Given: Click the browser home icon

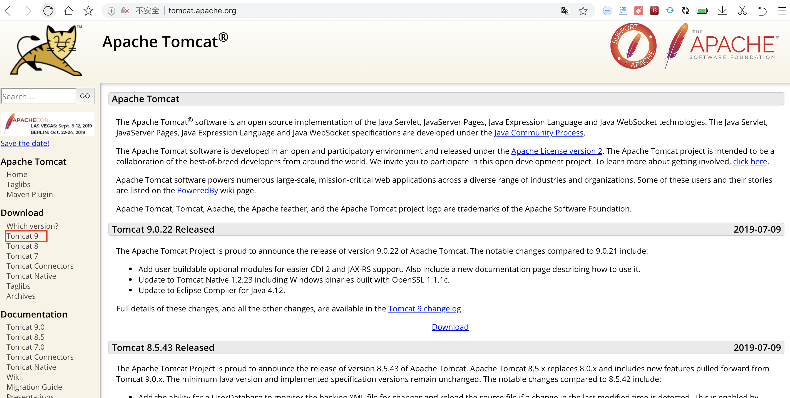Looking at the screenshot, I should [x=68, y=11].
